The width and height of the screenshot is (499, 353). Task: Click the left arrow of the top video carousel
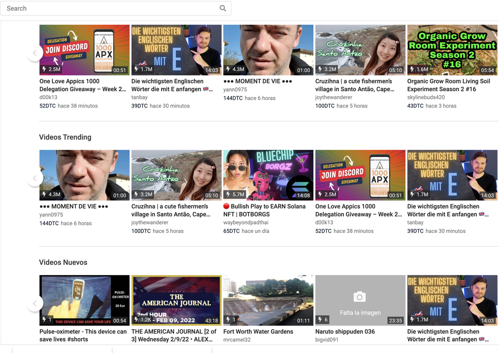[35, 53]
